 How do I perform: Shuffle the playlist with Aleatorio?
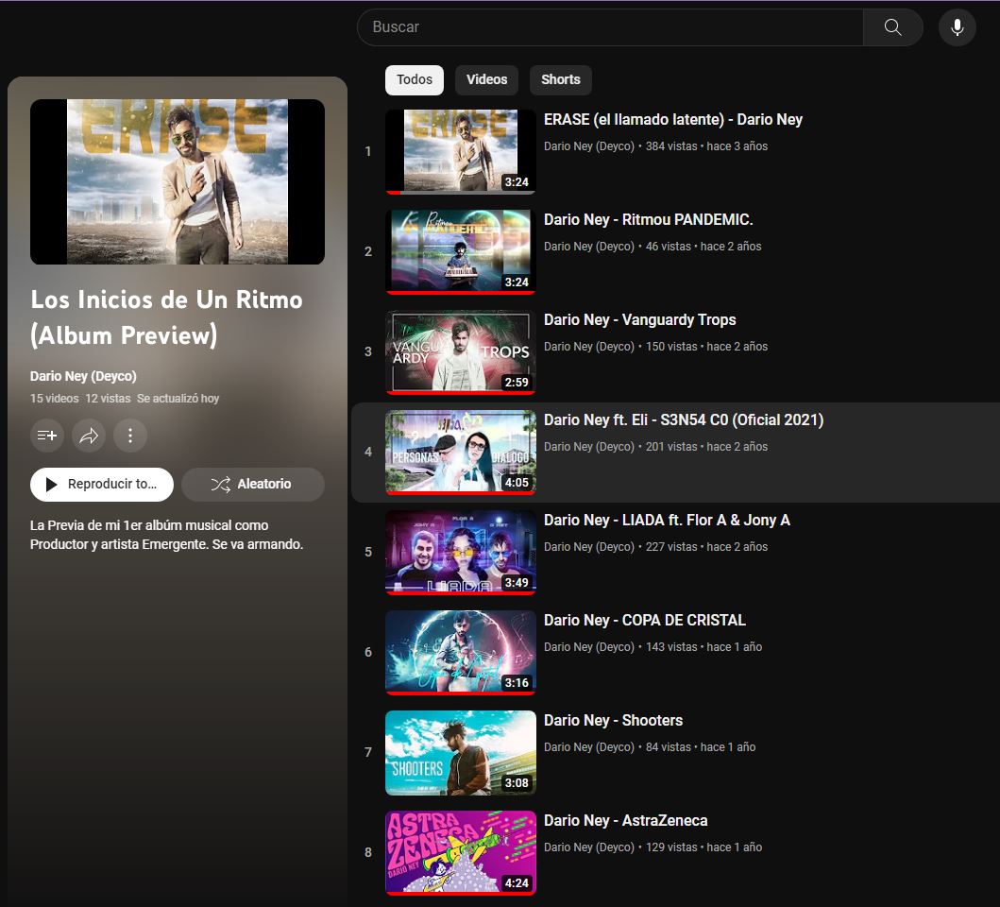click(x=252, y=485)
